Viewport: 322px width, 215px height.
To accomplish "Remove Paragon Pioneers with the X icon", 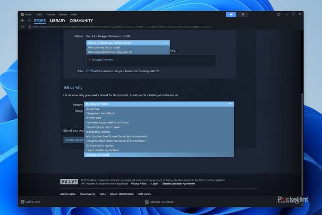I will (89, 60).
